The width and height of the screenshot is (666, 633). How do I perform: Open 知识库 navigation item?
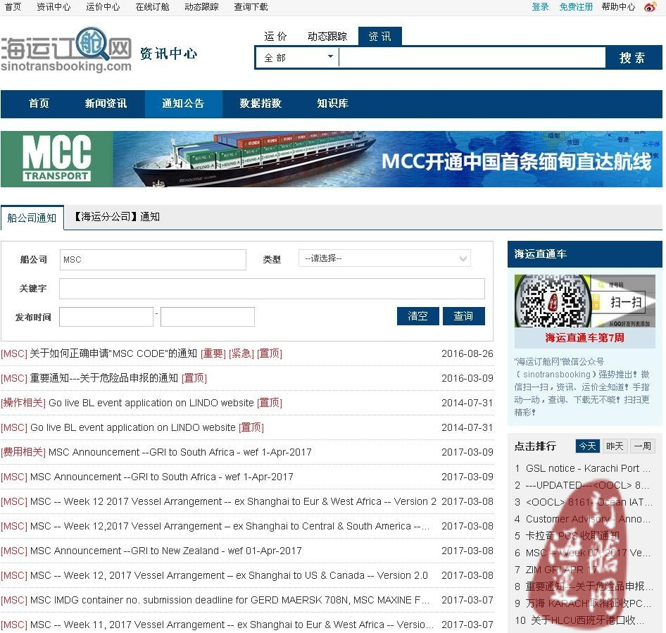pos(332,104)
